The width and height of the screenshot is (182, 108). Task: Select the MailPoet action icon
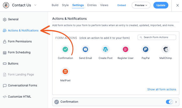(65, 71)
